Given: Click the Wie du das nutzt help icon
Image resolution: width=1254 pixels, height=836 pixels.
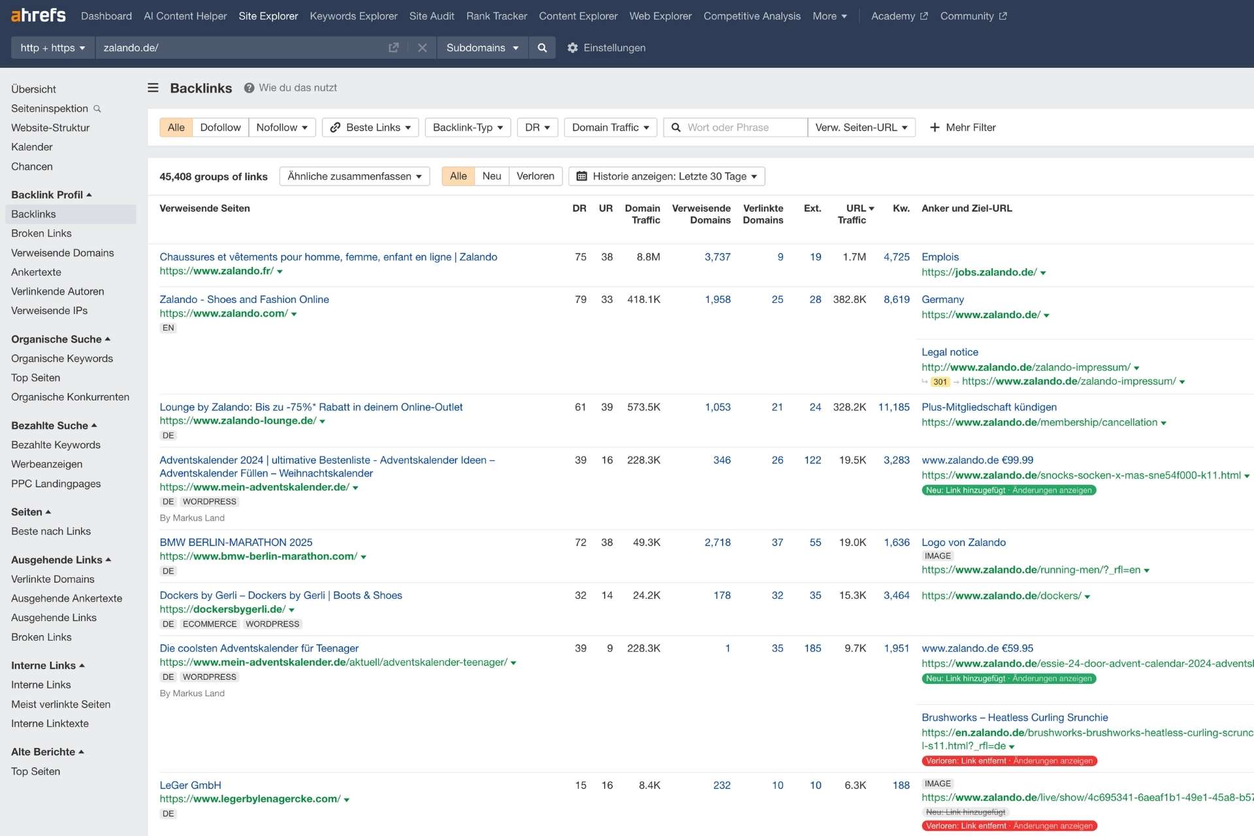Looking at the screenshot, I should click(249, 88).
